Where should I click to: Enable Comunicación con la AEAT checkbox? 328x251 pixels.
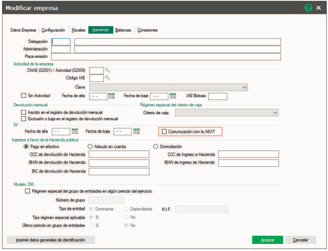click(164, 132)
